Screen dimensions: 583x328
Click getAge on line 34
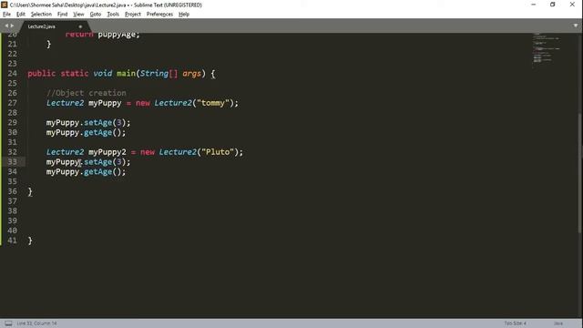pyautogui.click(x=97, y=172)
